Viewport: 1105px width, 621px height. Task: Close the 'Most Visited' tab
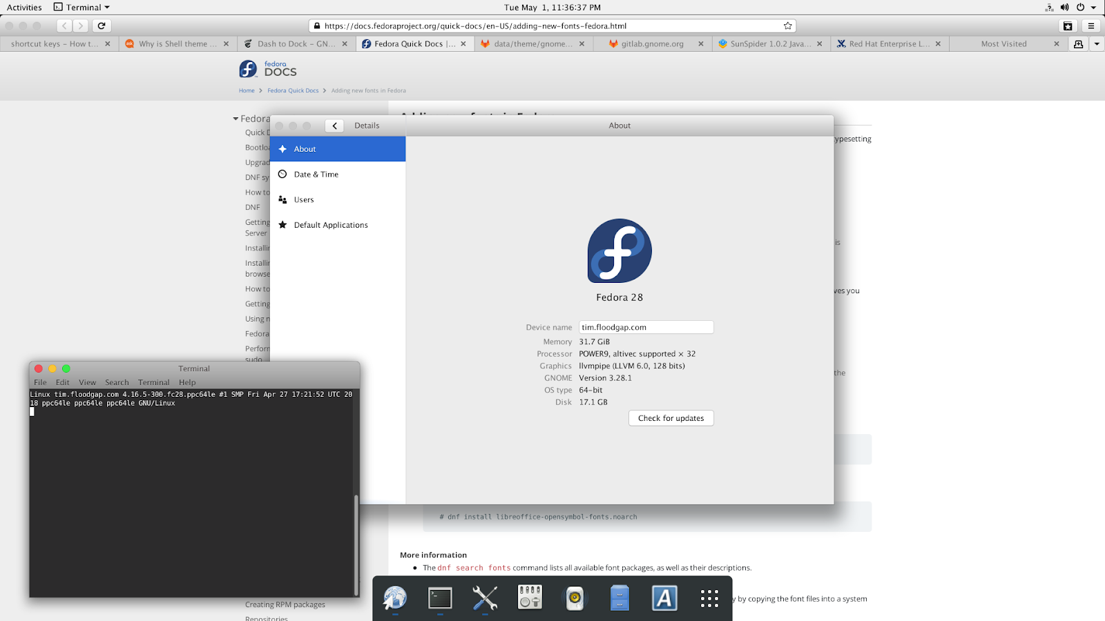coord(1057,43)
